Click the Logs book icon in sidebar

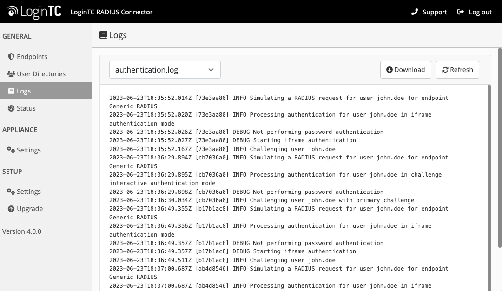point(11,91)
